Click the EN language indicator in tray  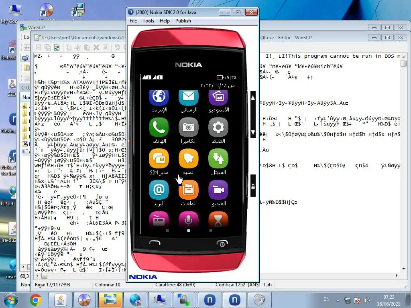tap(326, 299)
